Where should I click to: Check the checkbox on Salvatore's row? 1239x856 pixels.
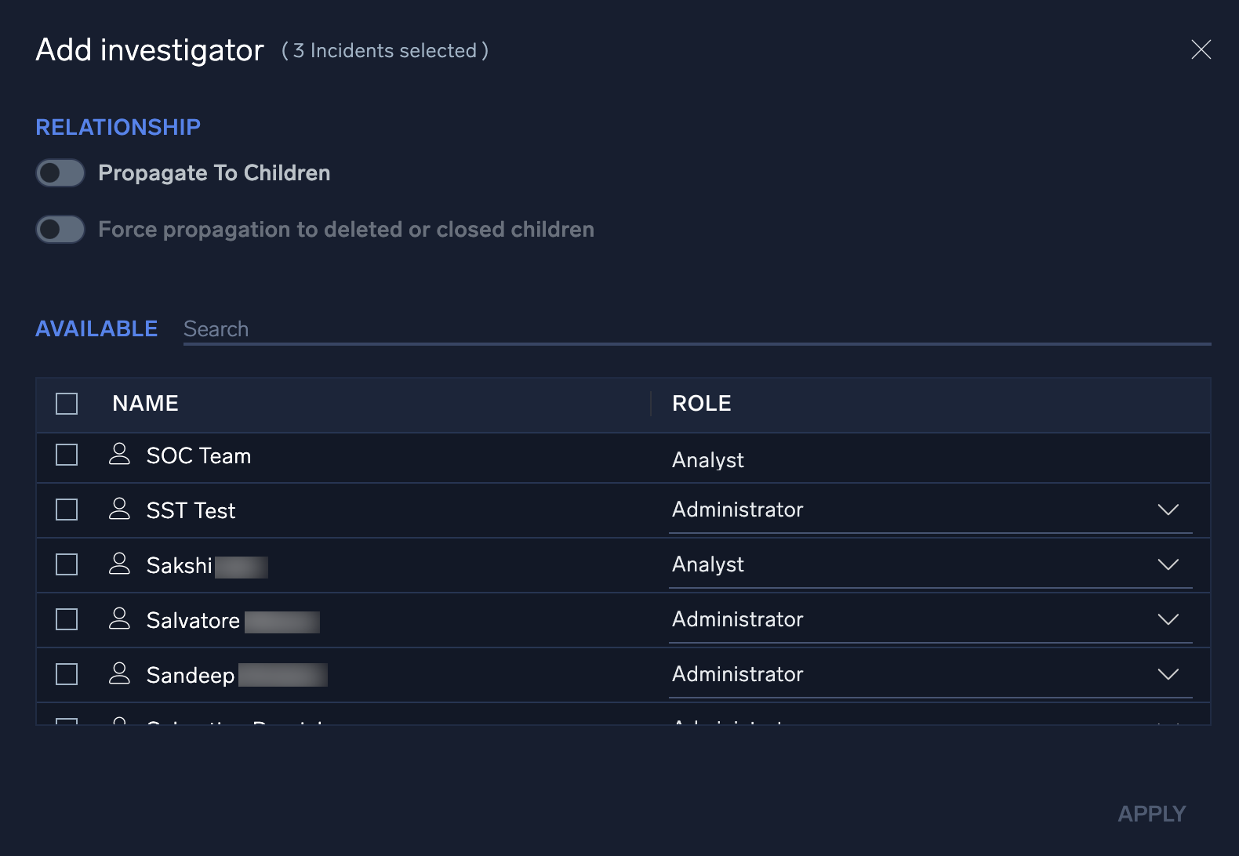pyautogui.click(x=66, y=619)
